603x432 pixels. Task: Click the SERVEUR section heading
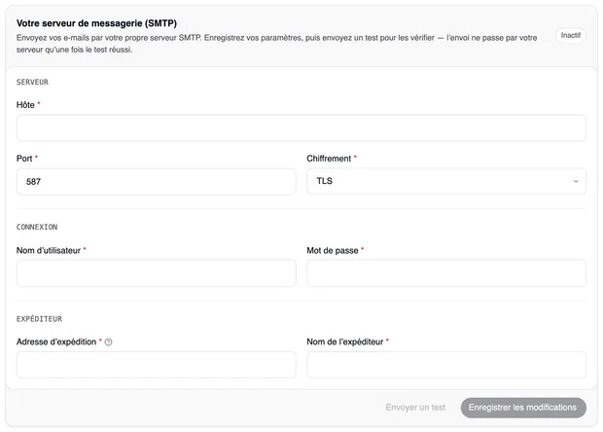pyautogui.click(x=32, y=82)
